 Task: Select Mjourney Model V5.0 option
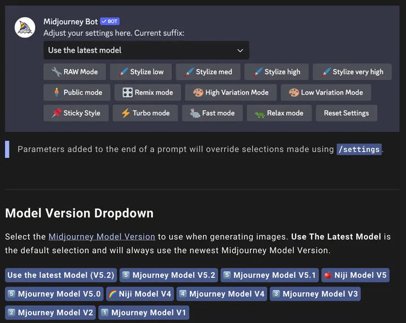(54, 294)
